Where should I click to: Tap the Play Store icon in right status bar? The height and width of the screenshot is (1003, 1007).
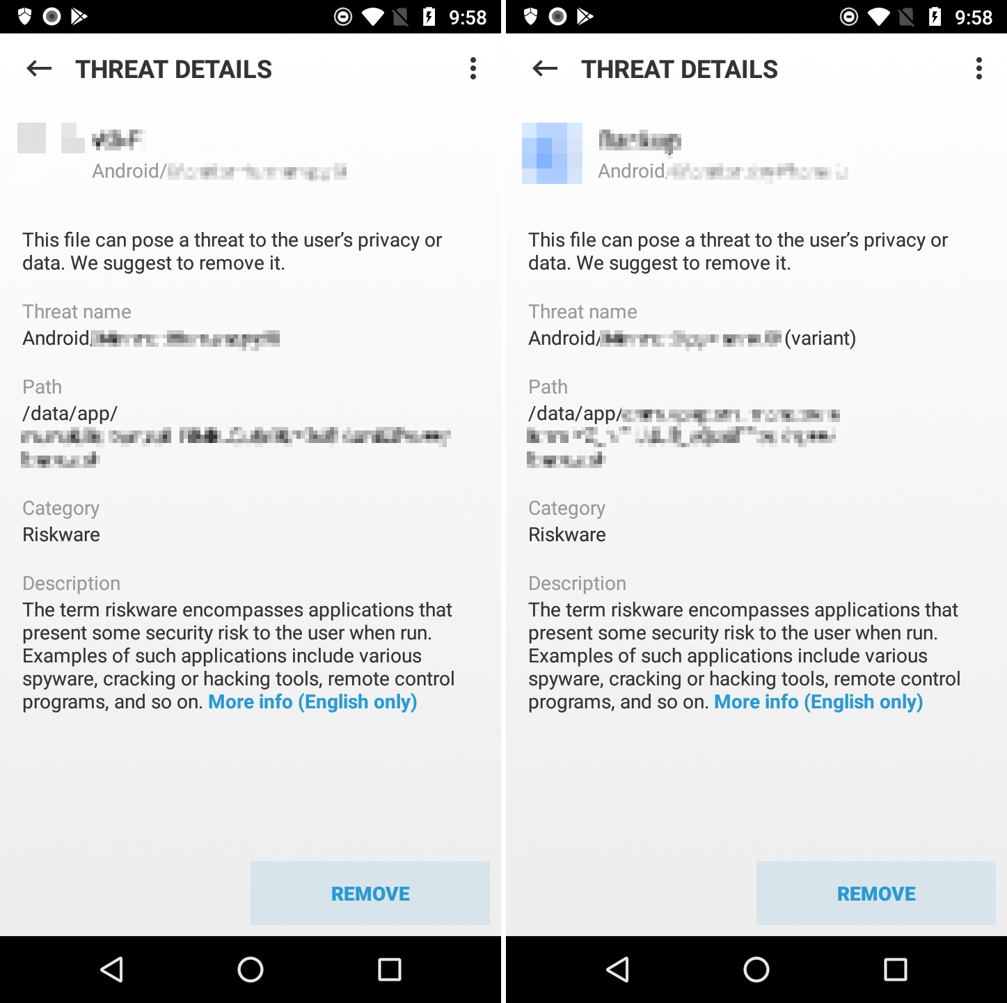[x=585, y=16]
